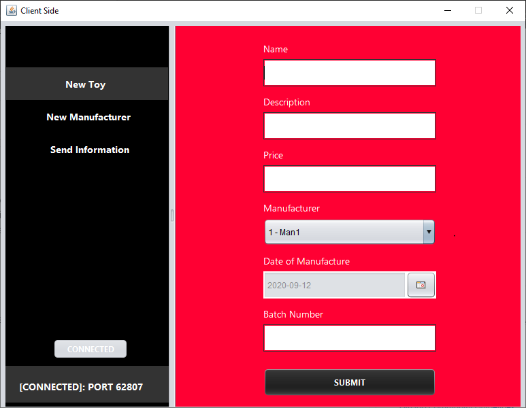526x408 pixels.
Task: Click the 'Date of Manufacture' label
Action: click(x=307, y=261)
